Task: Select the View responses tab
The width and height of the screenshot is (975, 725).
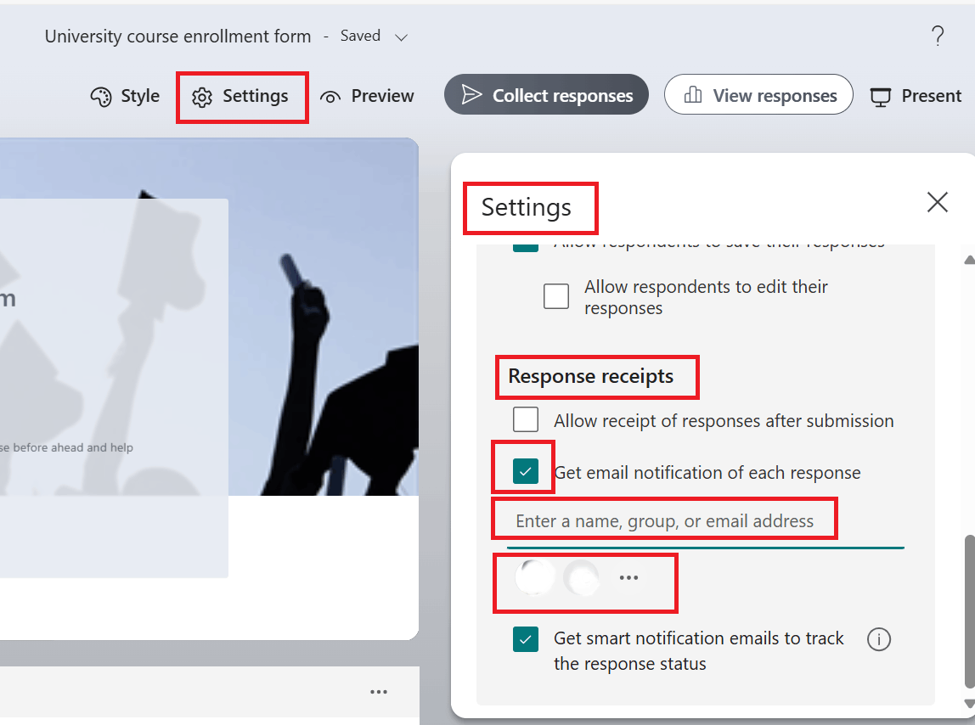Action: (x=758, y=94)
